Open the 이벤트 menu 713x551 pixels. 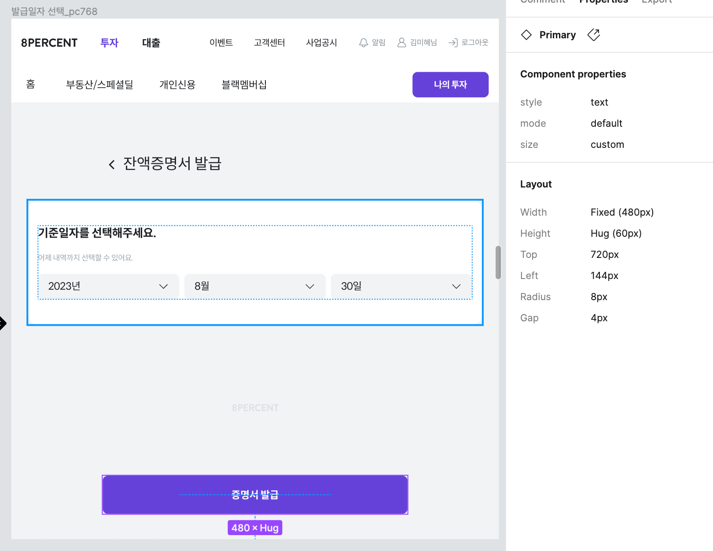point(221,43)
